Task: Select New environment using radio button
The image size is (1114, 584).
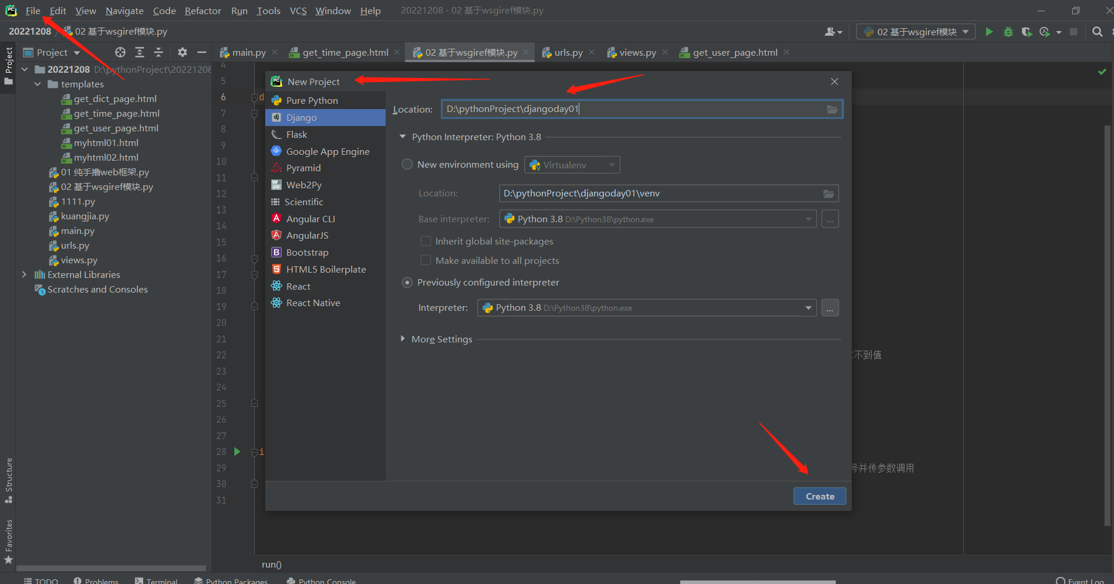Action: tap(407, 165)
